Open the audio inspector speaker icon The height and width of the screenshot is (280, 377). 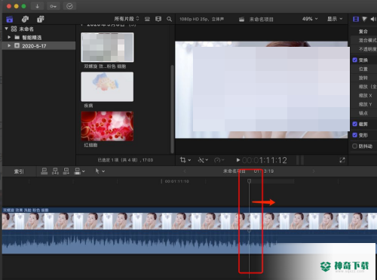point(373,19)
